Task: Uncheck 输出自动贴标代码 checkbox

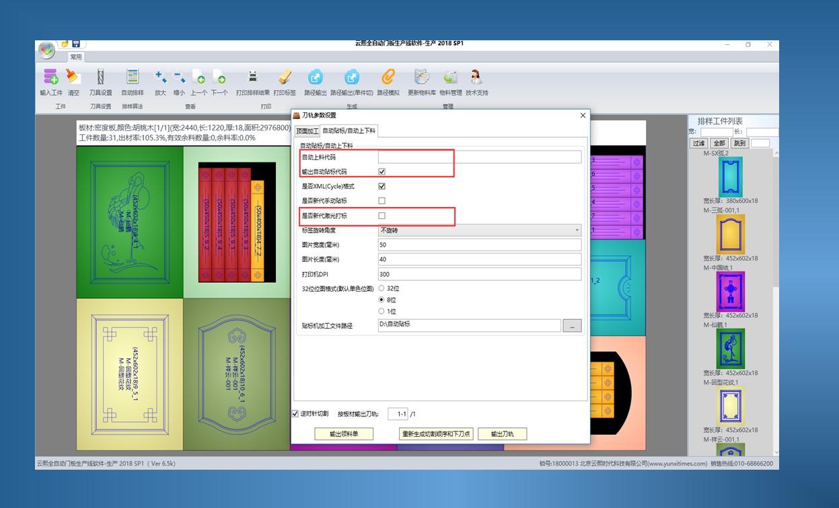Action: (x=382, y=172)
